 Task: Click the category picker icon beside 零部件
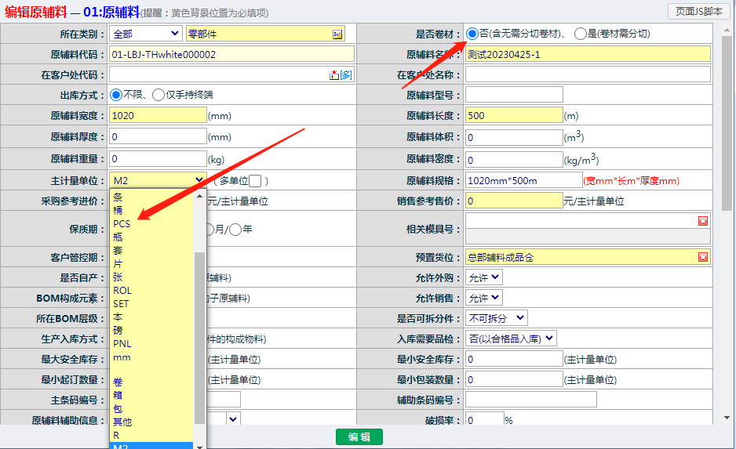coord(337,34)
